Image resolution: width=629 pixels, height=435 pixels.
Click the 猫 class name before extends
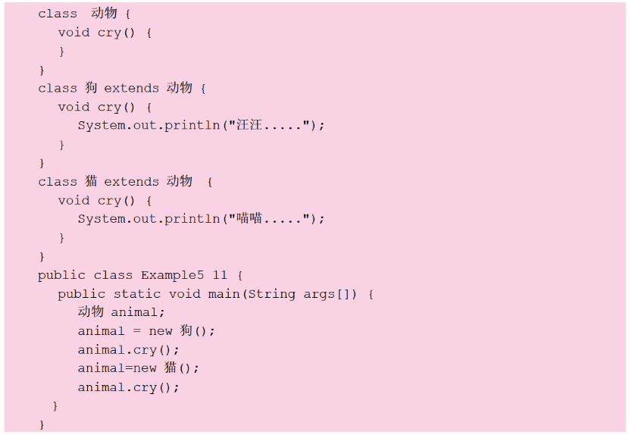pos(91,182)
